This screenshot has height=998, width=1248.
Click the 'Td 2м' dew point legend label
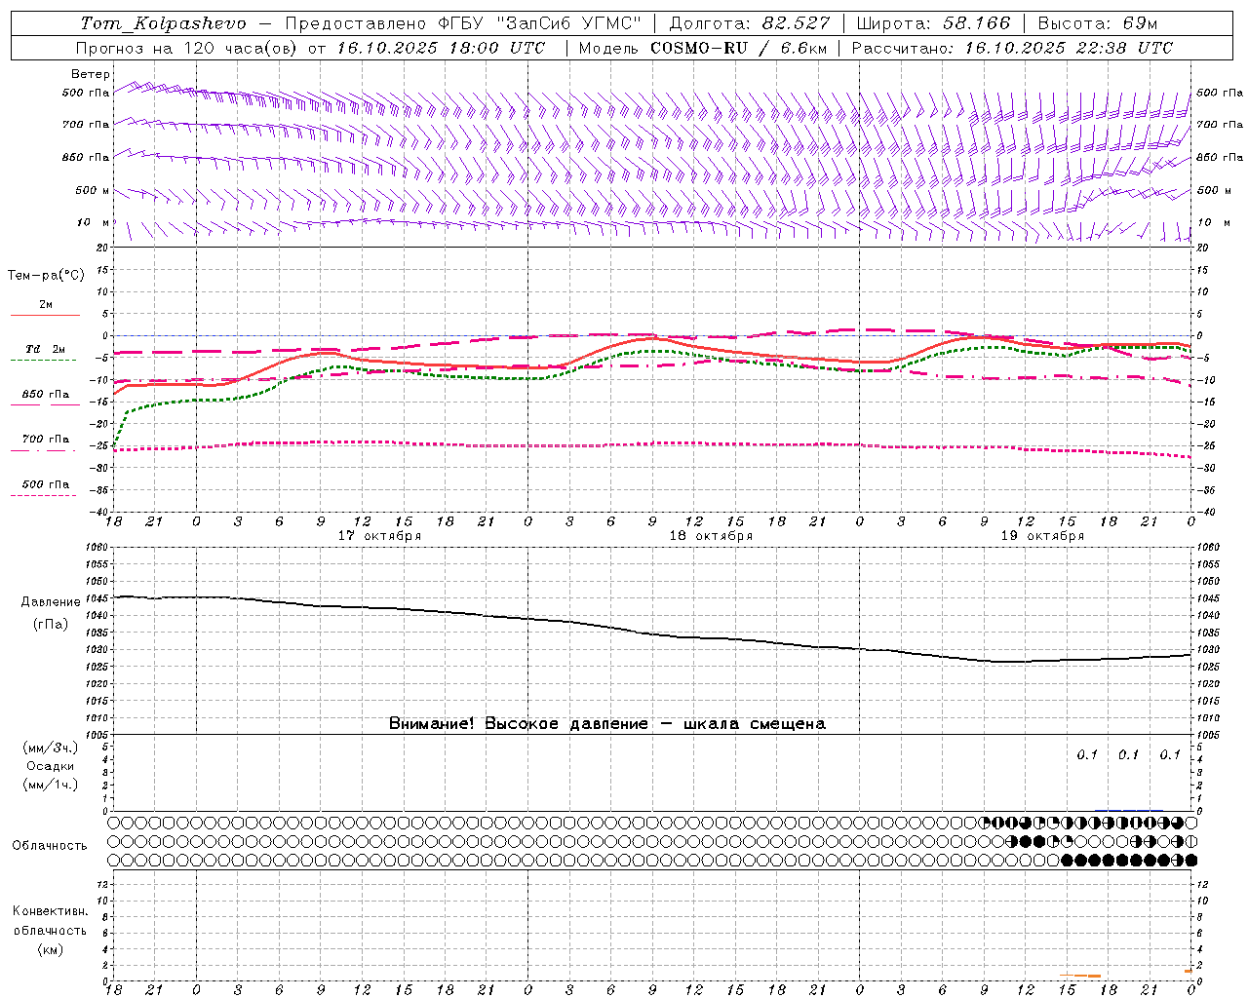coord(45,349)
